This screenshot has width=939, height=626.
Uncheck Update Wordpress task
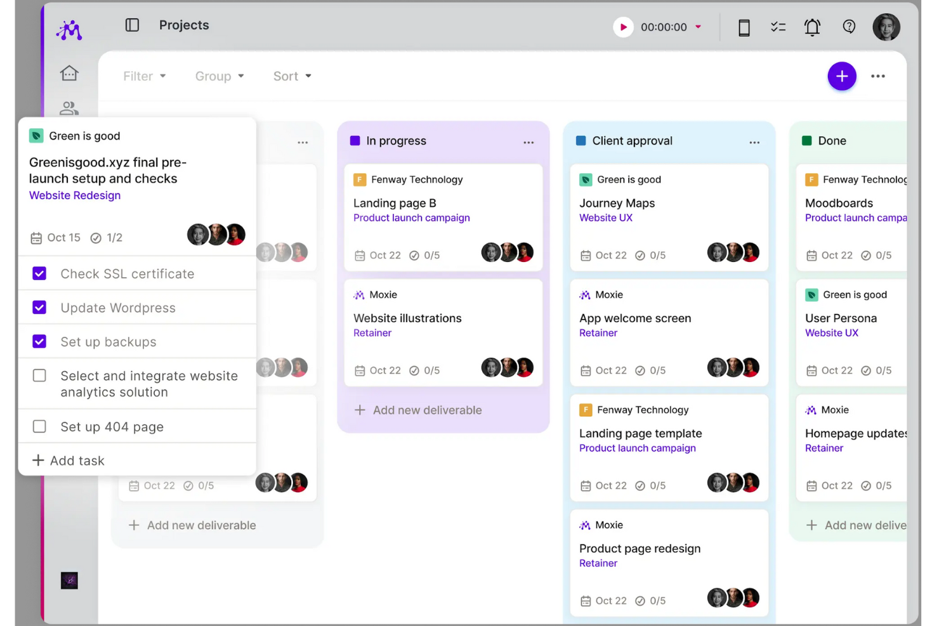click(x=39, y=308)
